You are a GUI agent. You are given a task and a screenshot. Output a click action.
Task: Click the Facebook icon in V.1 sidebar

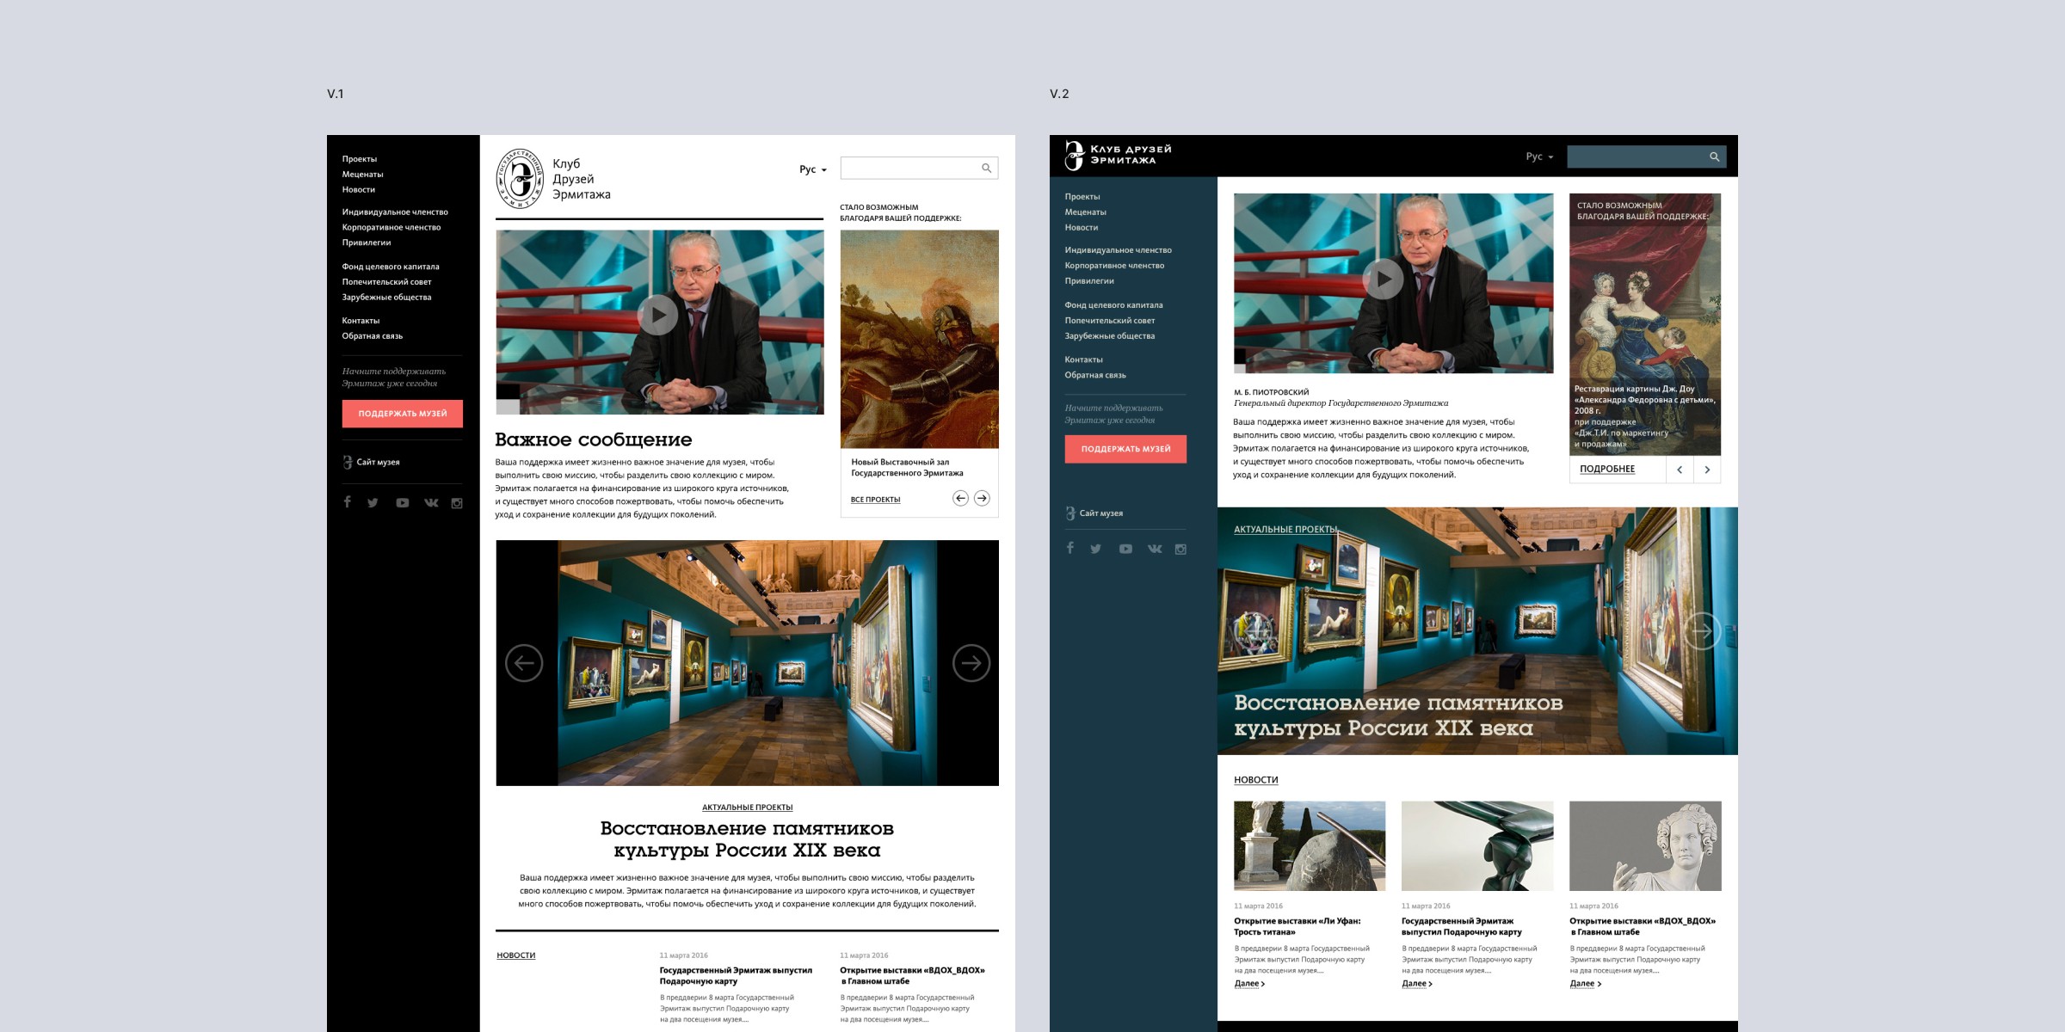347,502
